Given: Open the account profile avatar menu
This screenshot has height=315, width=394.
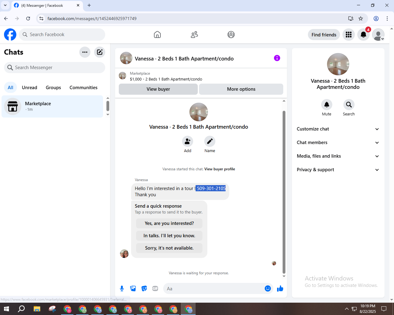Looking at the screenshot, I should 378,35.
